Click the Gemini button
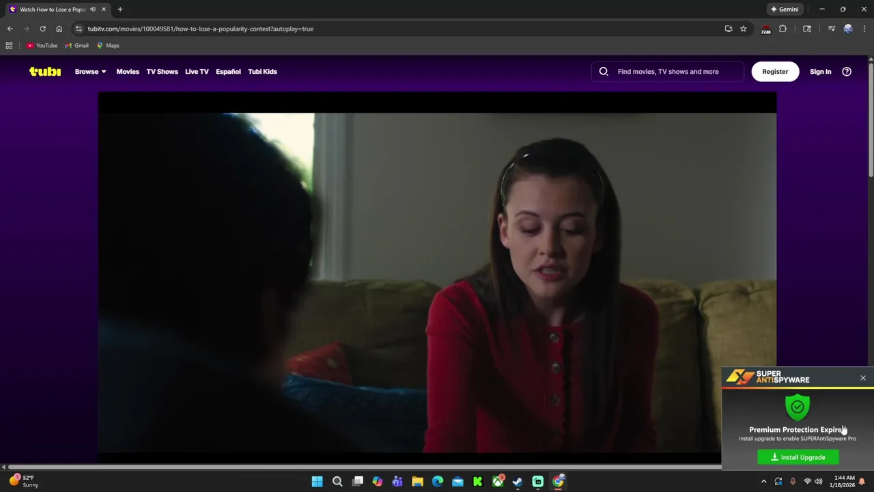Image resolution: width=874 pixels, height=492 pixels. tap(784, 10)
